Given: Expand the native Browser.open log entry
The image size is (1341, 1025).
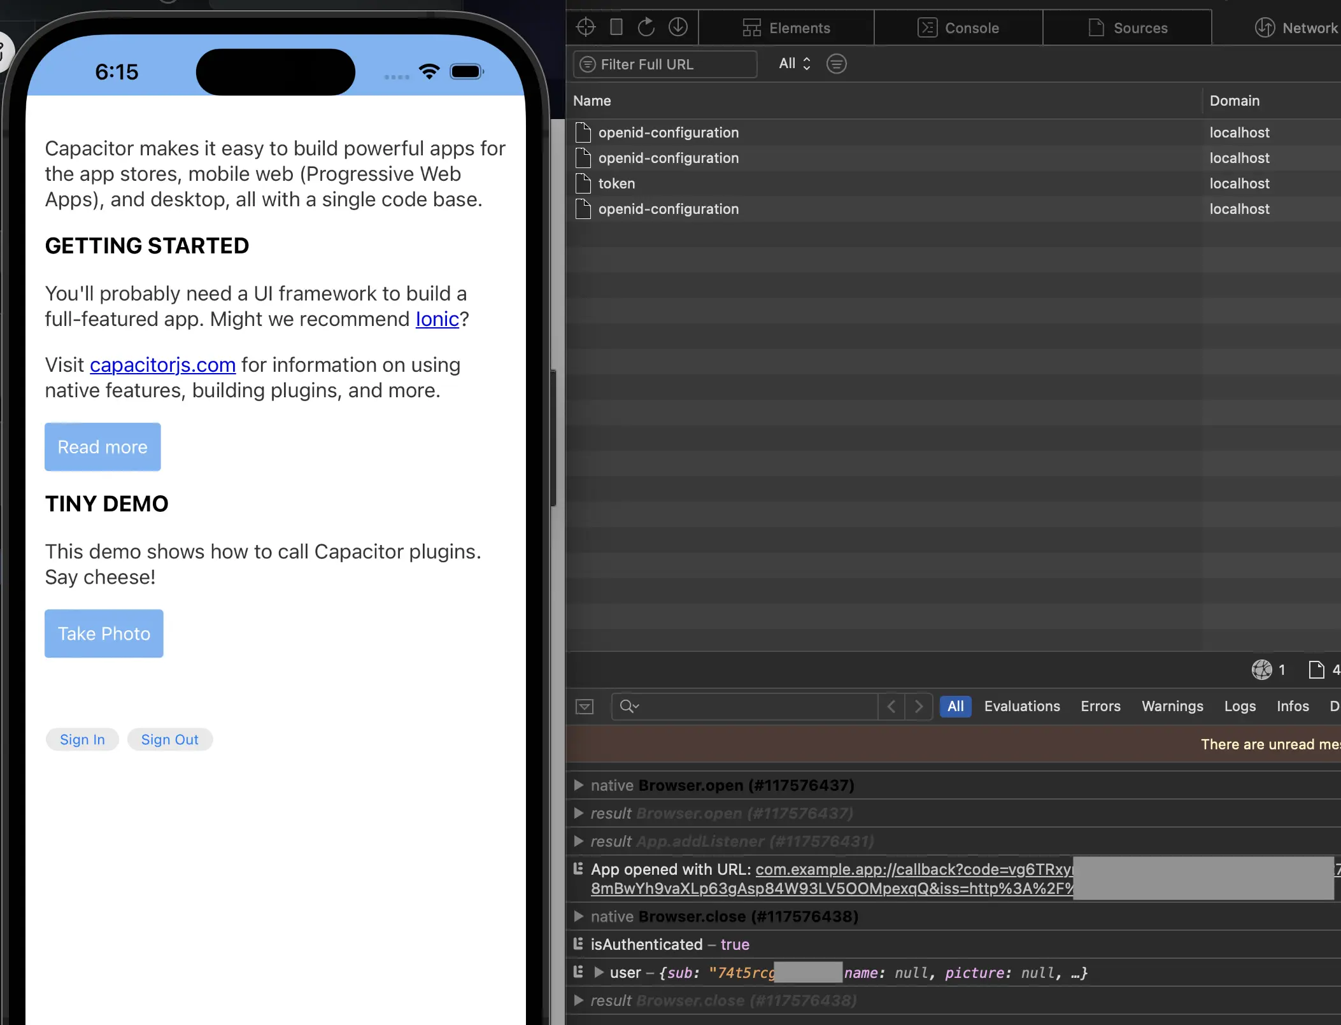Looking at the screenshot, I should point(579,785).
